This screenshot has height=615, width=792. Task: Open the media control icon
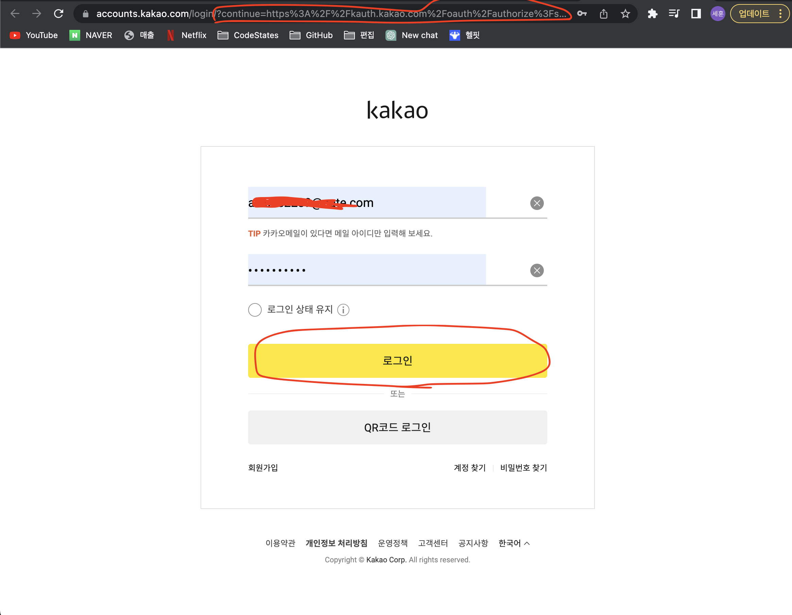point(674,14)
